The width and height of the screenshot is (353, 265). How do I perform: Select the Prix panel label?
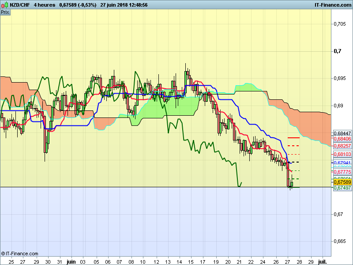coord(5,12)
